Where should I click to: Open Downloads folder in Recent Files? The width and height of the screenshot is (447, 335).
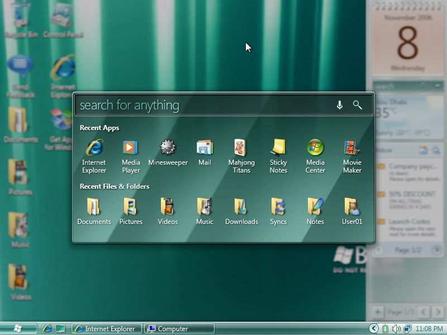tap(241, 211)
